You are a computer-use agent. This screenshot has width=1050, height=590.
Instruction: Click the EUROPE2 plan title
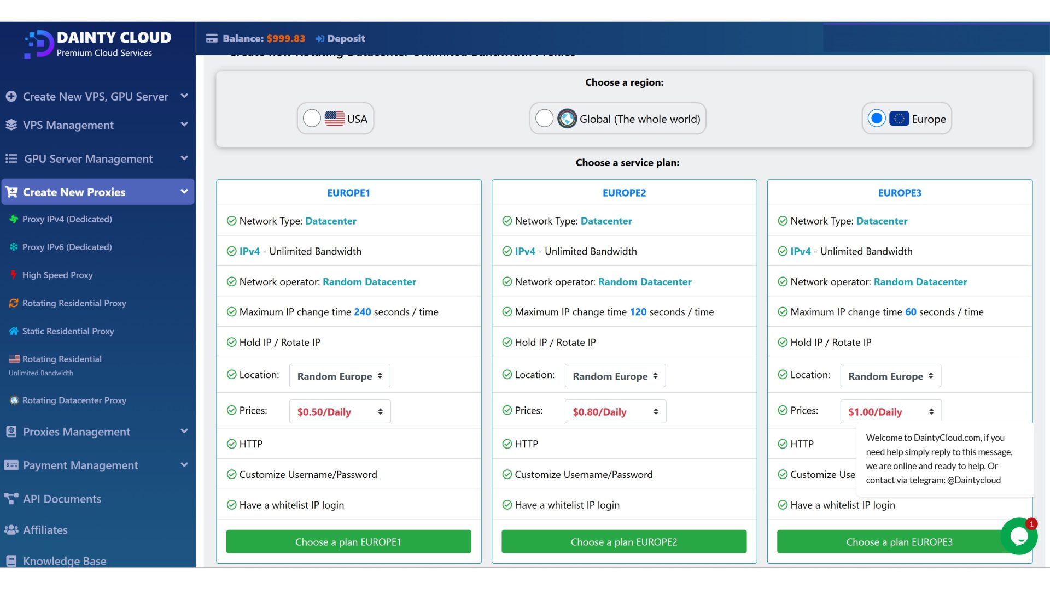624,193
